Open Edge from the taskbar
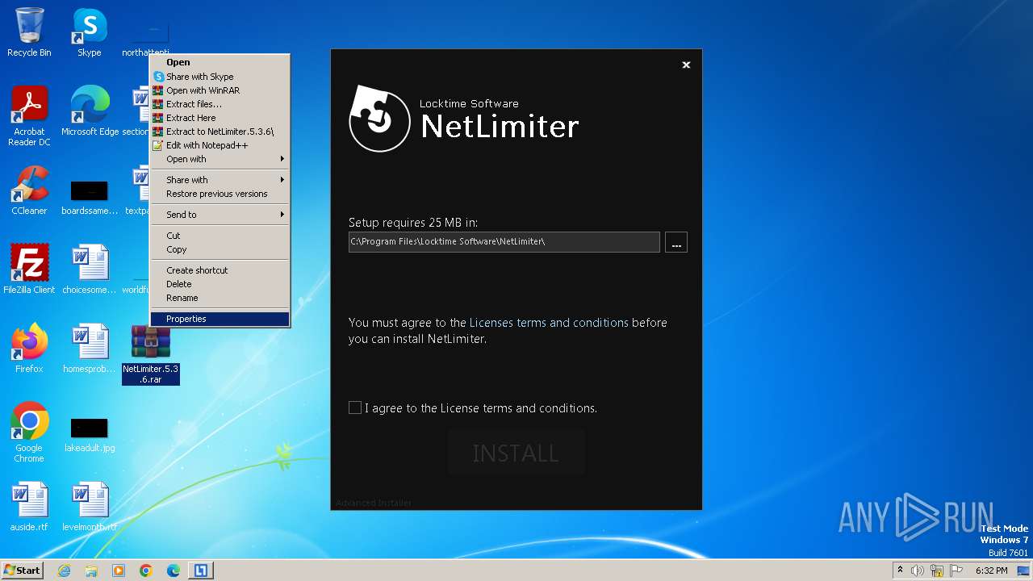This screenshot has width=1033, height=581. coord(174,571)
